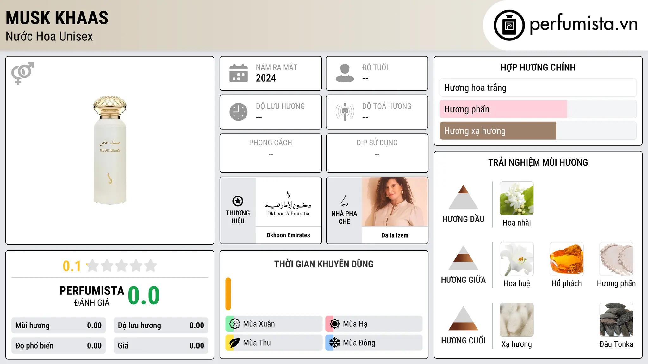Click the 0.1 user rating number
648x364 pixels.
[x=72, y=266]
